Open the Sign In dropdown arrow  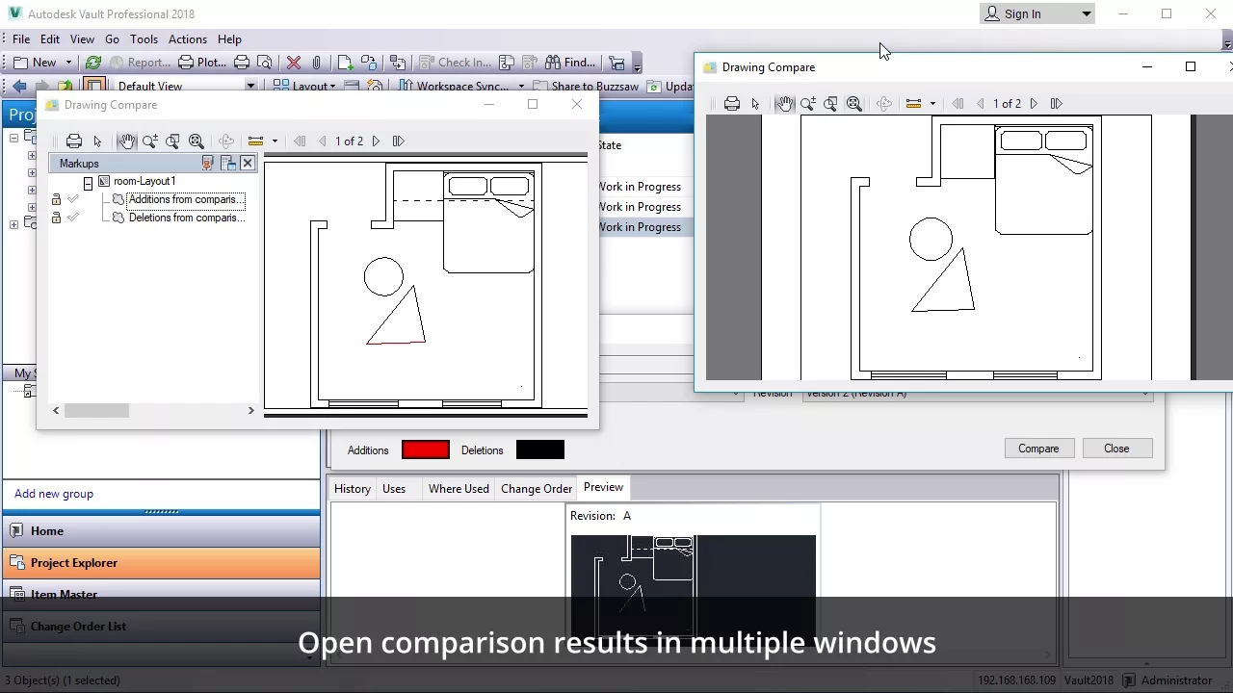[1087, 13]
